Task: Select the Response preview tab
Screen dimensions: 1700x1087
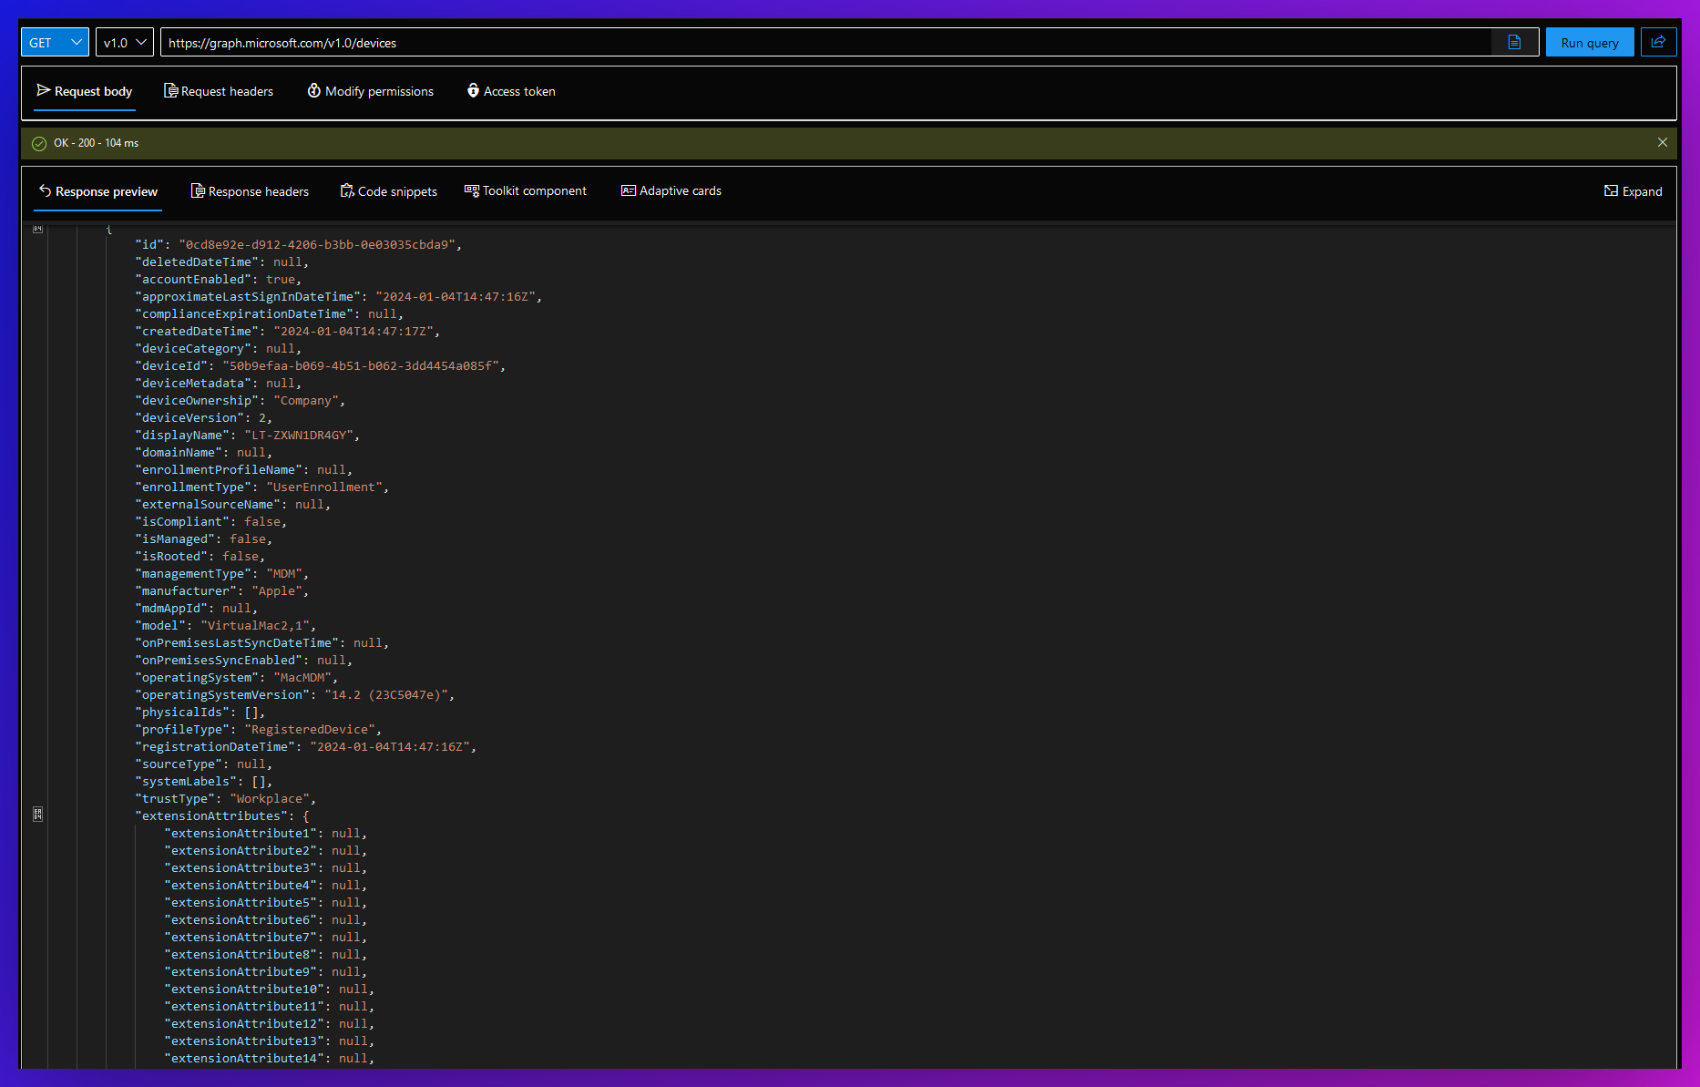Action: pyautogui.click(x=98, y=191)
